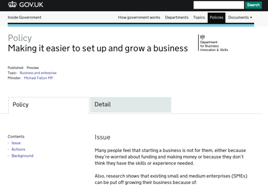Open the Topics menu item

(x=199, y=17)
